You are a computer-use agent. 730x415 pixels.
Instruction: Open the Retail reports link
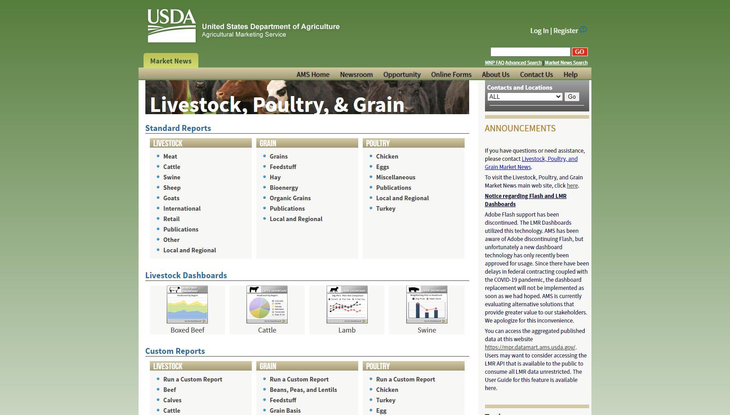click(171, 219)
